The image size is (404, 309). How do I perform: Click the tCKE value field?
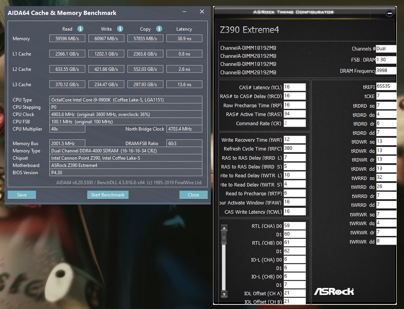386,96
